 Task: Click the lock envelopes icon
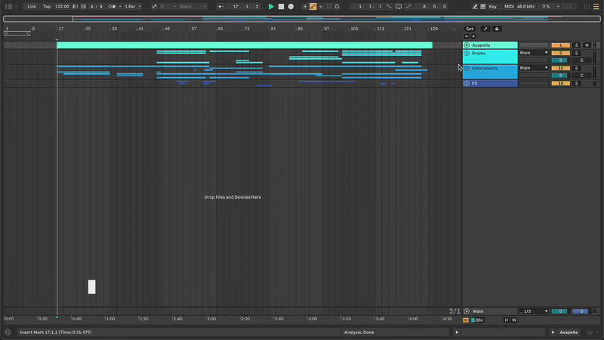(x=497, y=29)
